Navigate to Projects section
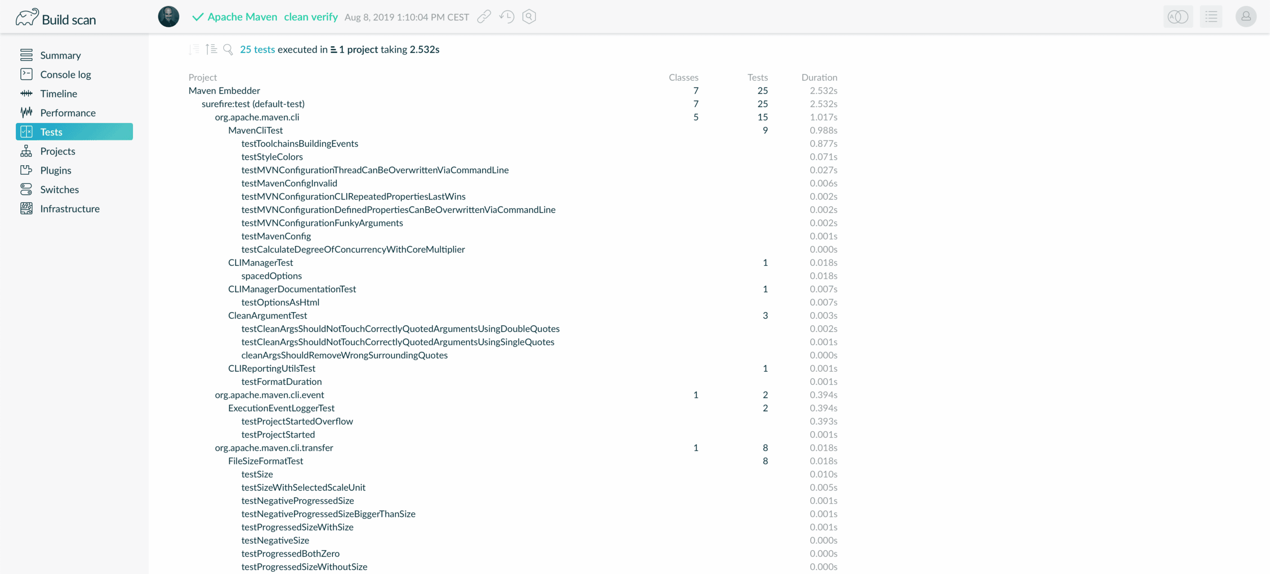The image size is (1270, 574). point(58,151)
